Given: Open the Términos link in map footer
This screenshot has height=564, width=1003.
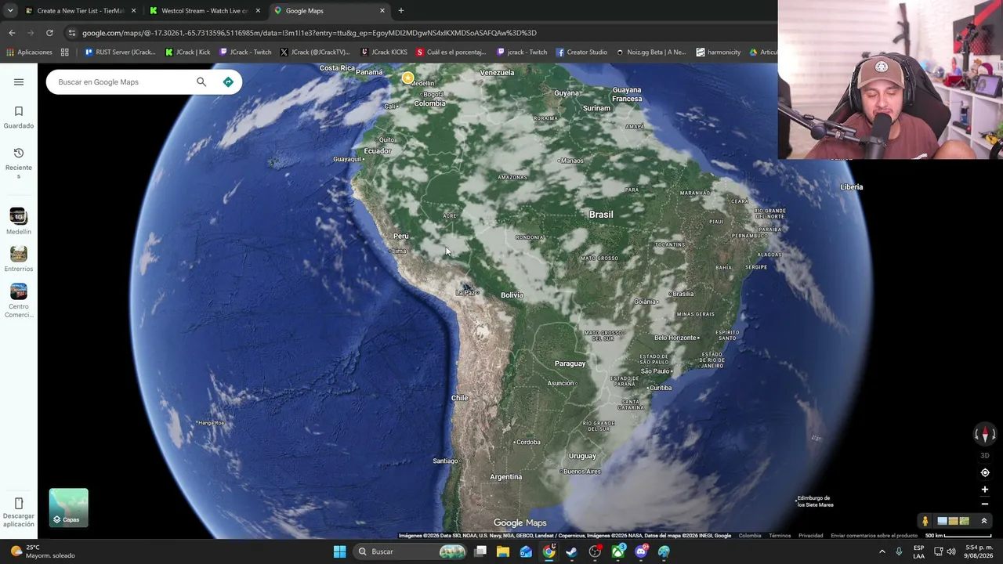Looking at the screenshot, I should [x=780, y=536].
